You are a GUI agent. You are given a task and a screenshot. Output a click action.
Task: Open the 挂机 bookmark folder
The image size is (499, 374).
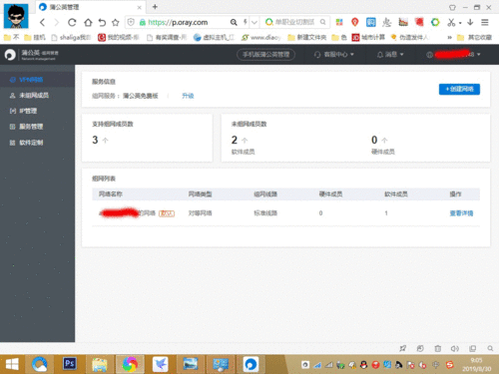coord(35,37)
